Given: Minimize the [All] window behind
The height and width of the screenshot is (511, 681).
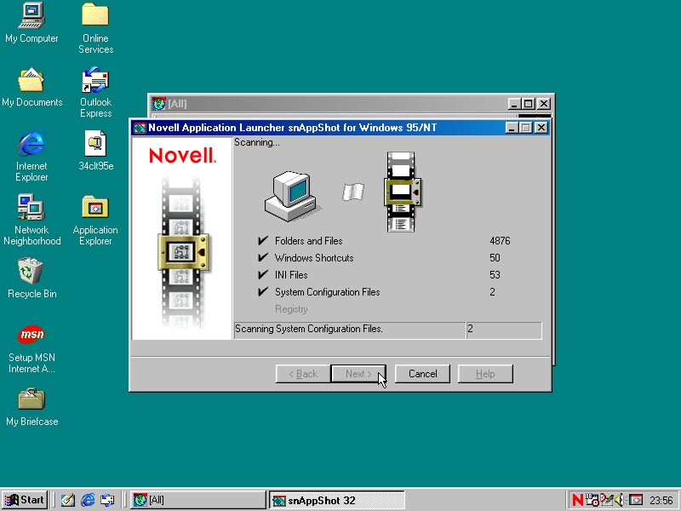Looking at the screenshot, I should pyautogui.click(x=515, y=103).
